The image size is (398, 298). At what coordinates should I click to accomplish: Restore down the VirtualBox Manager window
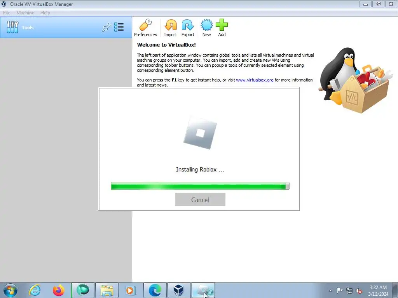378,4
